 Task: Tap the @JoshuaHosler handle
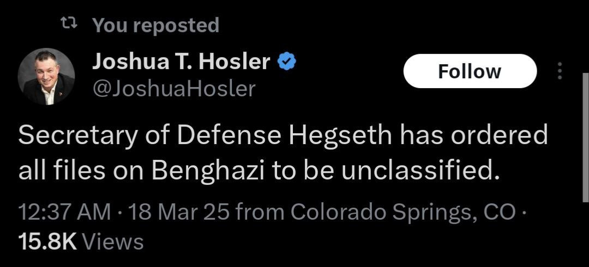(x=173, y=89)
